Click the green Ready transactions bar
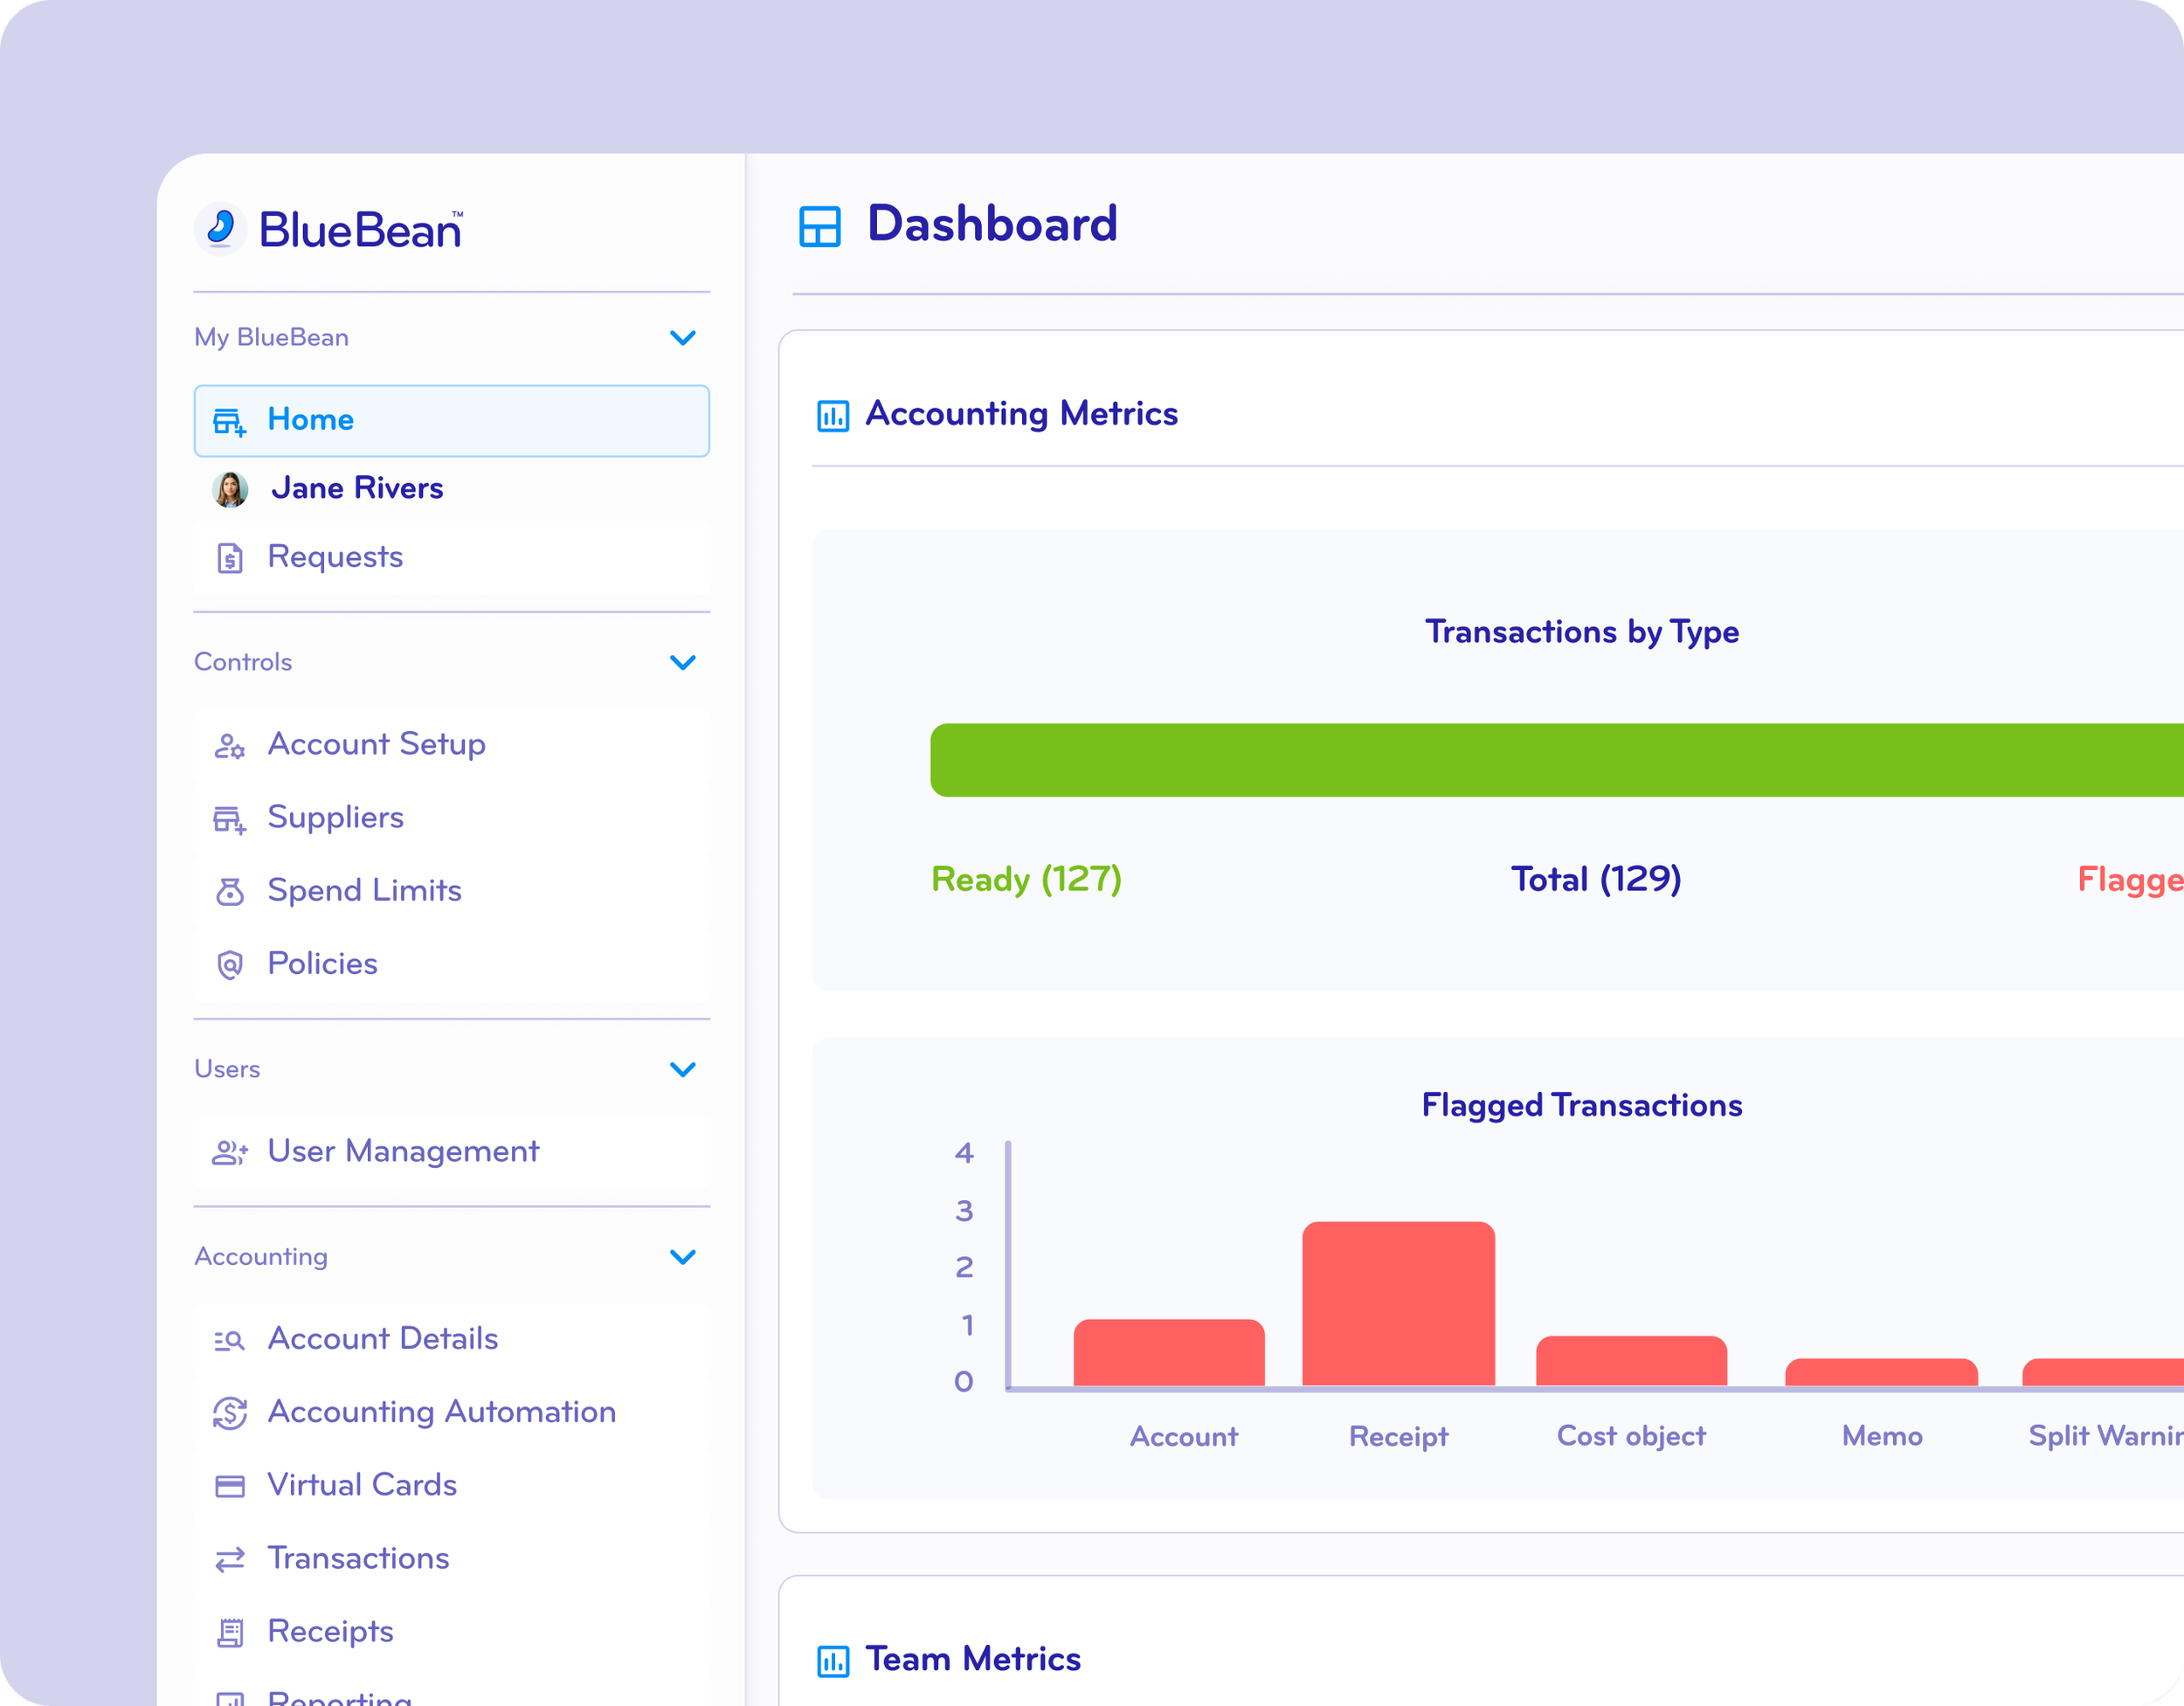Screen dimensions: 2184x1706 click(x=1550, y=760)
